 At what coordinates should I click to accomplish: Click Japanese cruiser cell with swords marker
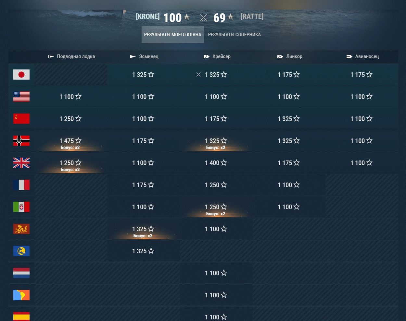[216, 75]
